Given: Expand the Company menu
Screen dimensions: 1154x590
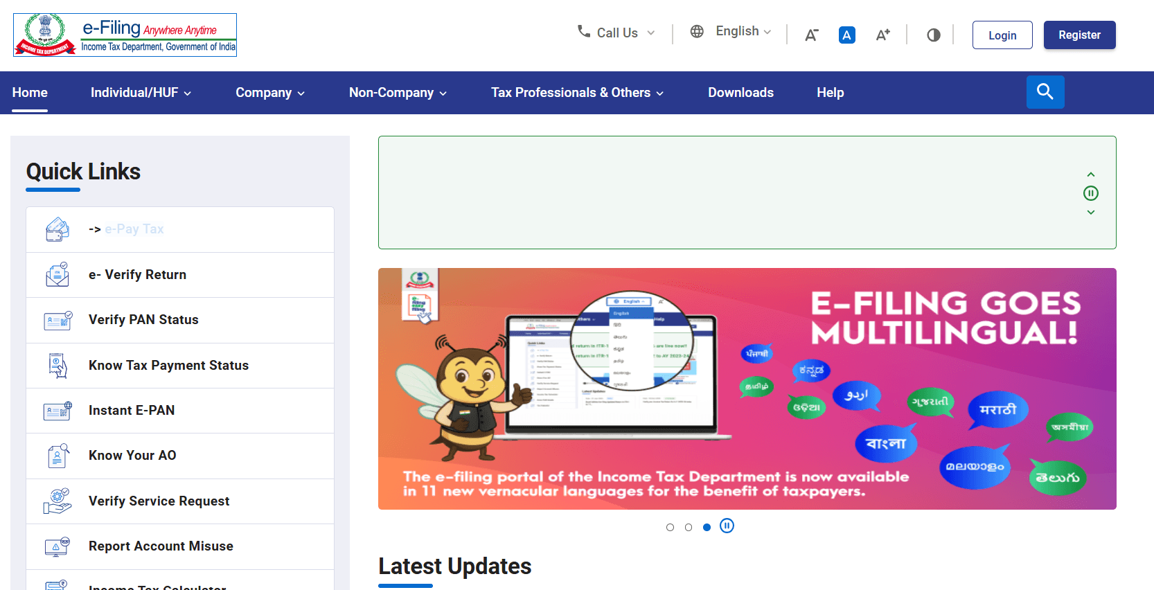Looking at the screenshot, I should pos(270,93).
